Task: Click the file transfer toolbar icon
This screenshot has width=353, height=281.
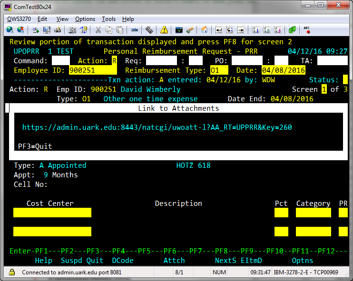Action: tap(36, 29)
